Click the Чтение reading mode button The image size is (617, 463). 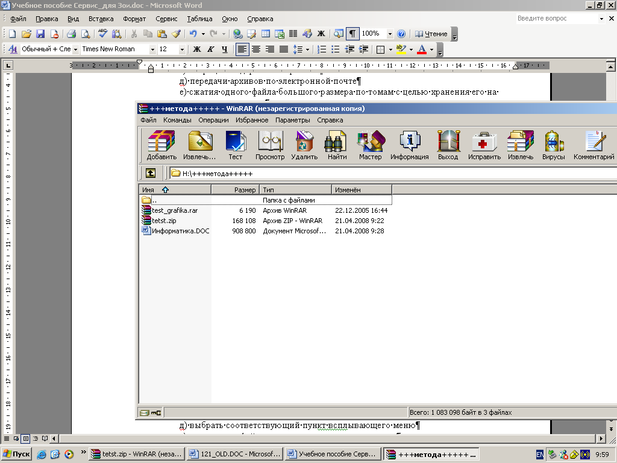431,34
